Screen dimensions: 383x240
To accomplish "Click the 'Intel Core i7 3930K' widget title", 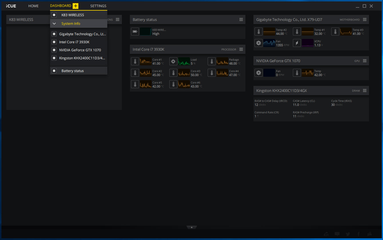I will [148, 49].
